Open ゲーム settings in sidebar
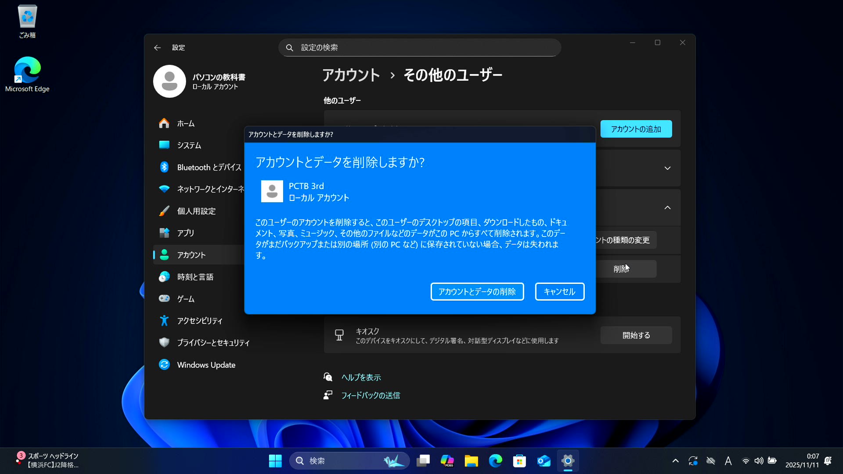Viewport: 843px width, 474px height. point(185,299)
